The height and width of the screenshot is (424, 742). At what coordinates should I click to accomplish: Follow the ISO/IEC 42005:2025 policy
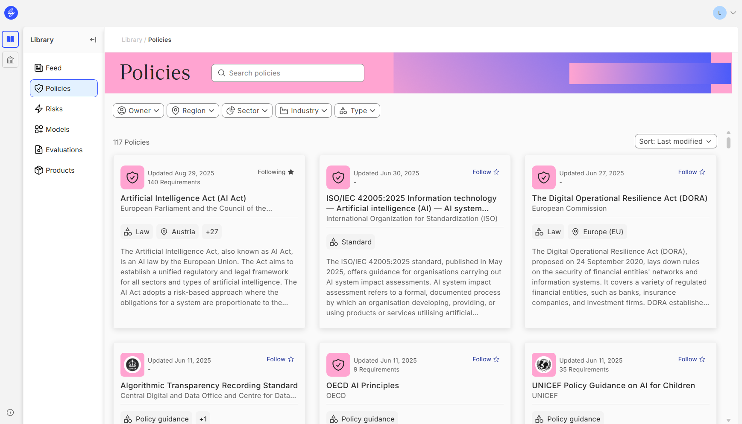coord(486,172)
